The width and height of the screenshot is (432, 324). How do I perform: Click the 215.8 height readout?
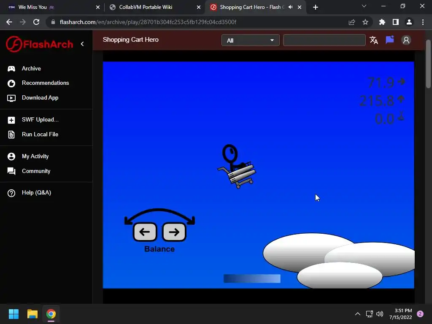382,100
